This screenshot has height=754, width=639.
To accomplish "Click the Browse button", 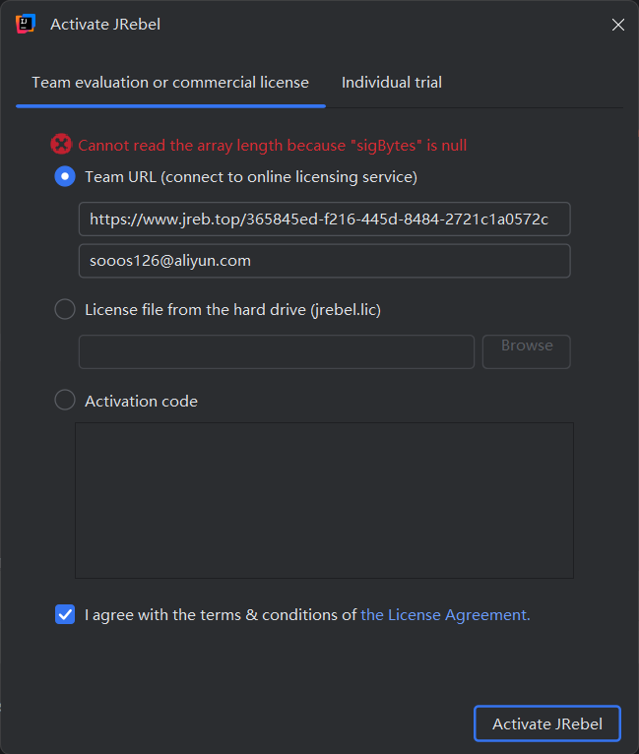I will point(527,352).
